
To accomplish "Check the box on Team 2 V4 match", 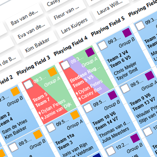I will click(x=103, y=45).
